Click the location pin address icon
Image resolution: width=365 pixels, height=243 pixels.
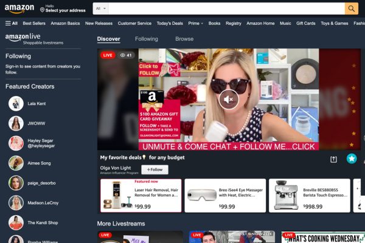(x=42, y=10)
